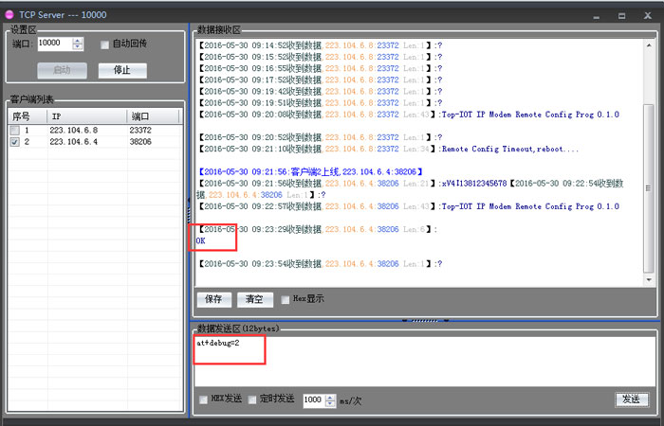This screenshot has height=426, width=664.
Task: Click the pink TCP Server app icon
Action: pos(10,15)
